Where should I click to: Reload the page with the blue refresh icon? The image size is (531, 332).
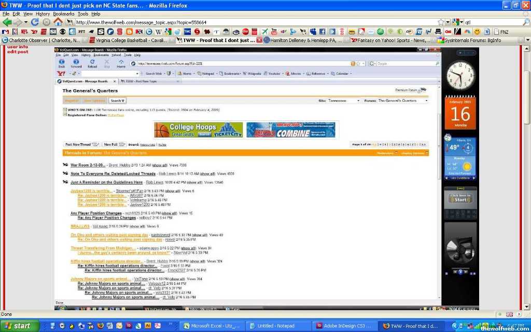pyautogui.click(x=35, y=22)
